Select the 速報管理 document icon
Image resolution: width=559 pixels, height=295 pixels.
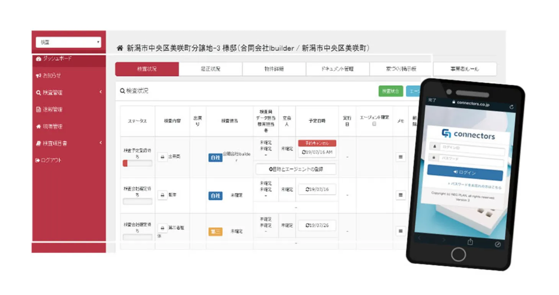pos(38,110)
